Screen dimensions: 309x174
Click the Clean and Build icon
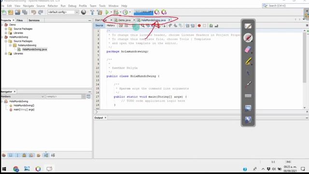click(x=99, y=12)
